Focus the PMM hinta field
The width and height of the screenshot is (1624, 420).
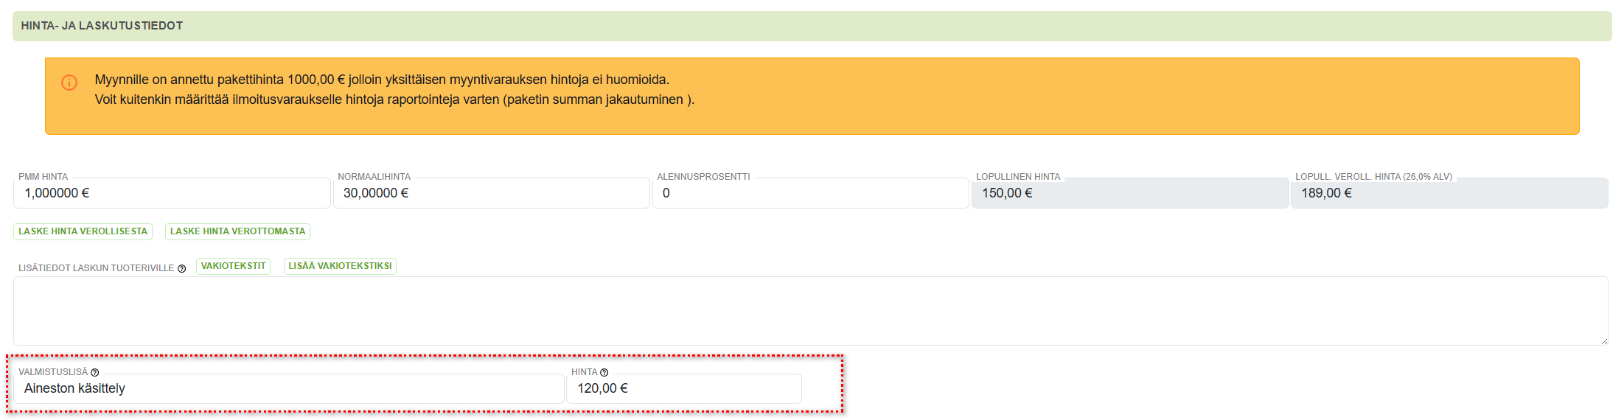pos(171,193)
